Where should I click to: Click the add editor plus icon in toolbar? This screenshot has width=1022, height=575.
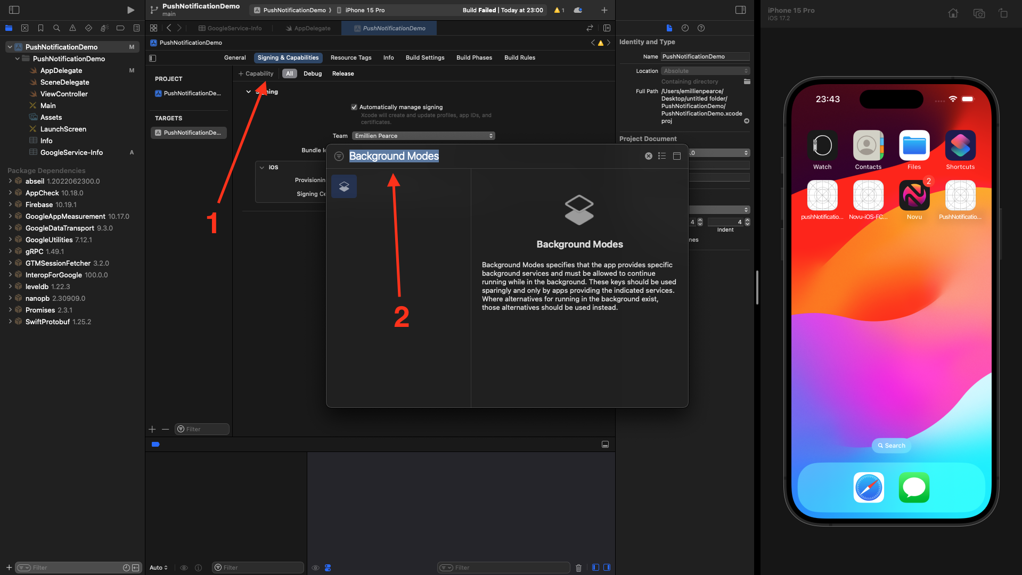tap(604, 10)
